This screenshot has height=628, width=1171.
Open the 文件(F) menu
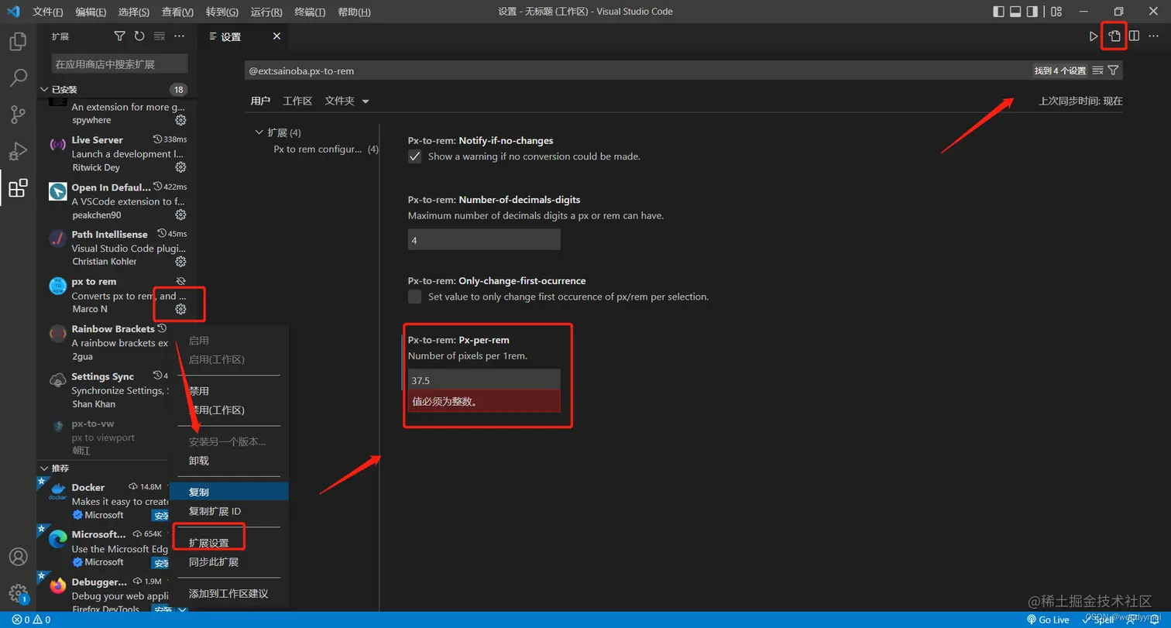coord(48,12)
